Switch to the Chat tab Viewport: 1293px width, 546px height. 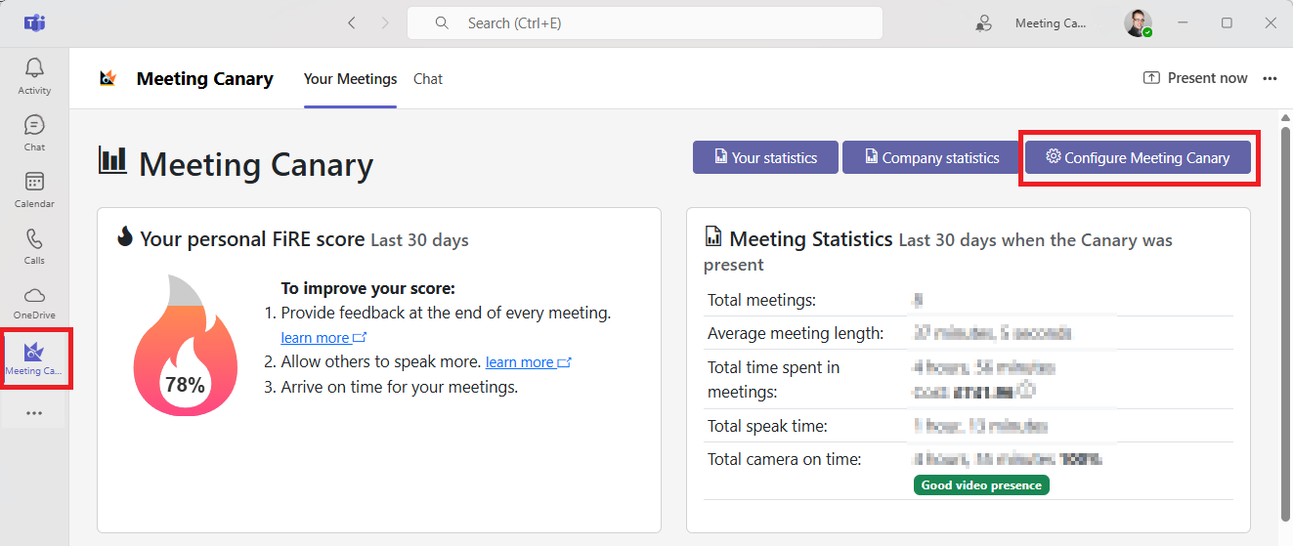coord(428,79)
